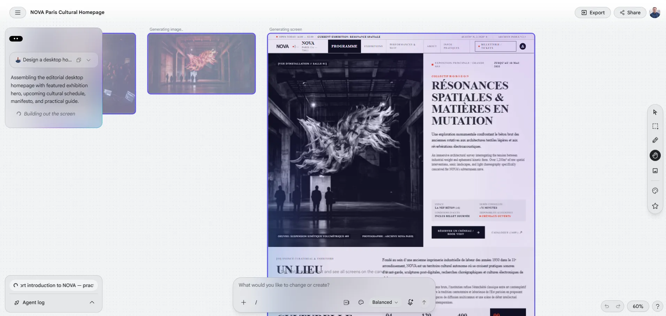Click the plus attach icon in prompt box
The width and height of the screenshot is (666, 316).
244,302
